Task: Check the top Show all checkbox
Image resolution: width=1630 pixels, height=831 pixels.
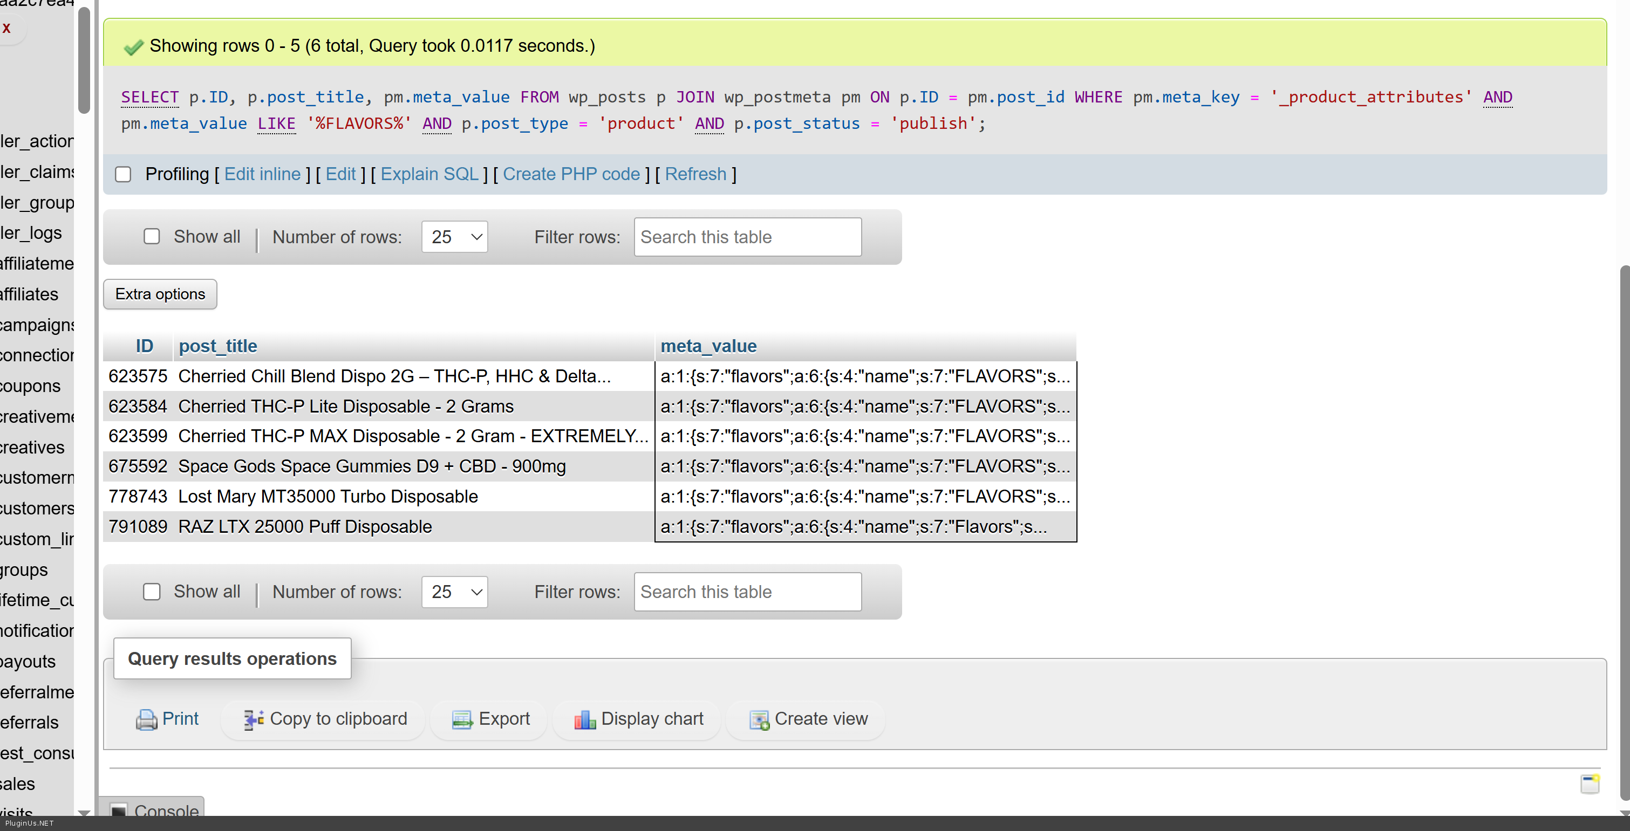Action: pos(152,237)
